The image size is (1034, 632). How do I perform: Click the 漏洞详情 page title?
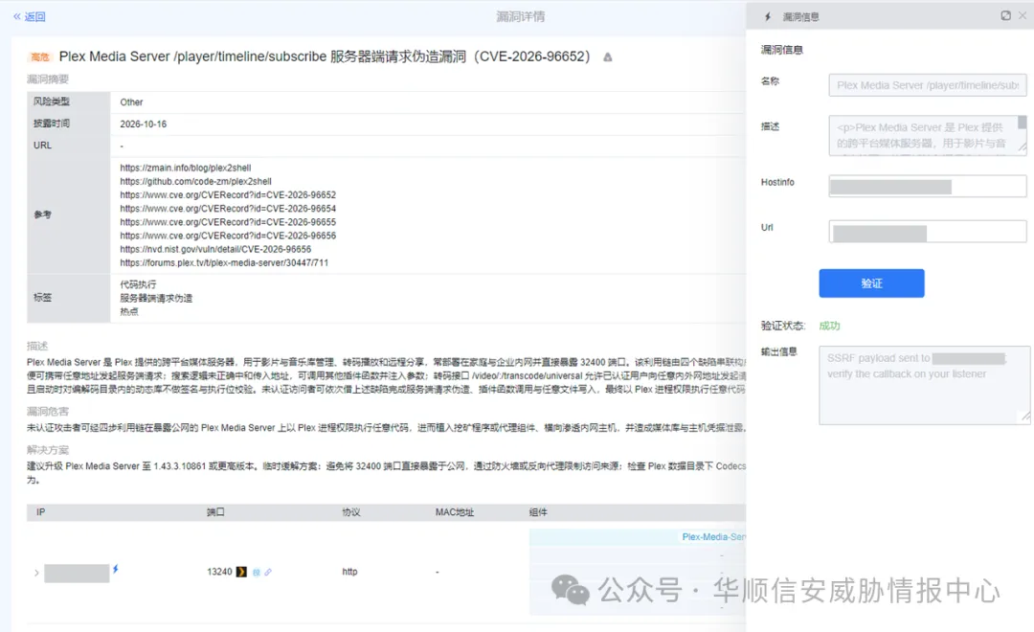(520, 16)
